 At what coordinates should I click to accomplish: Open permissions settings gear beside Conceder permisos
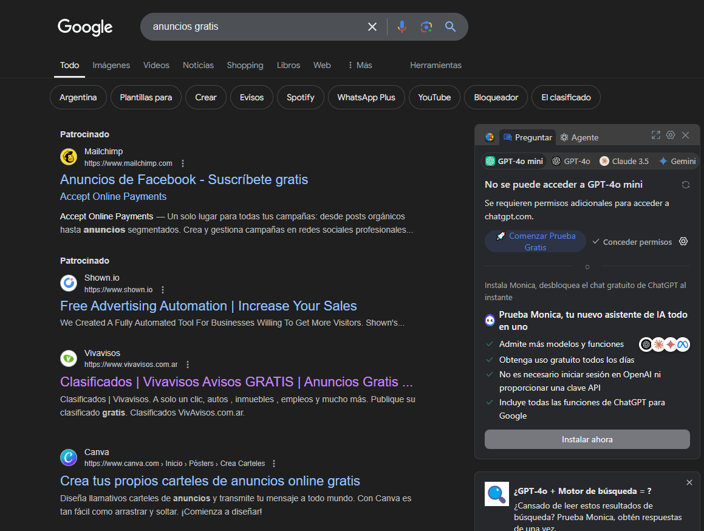pyautogui.click(x=683, y=242)
